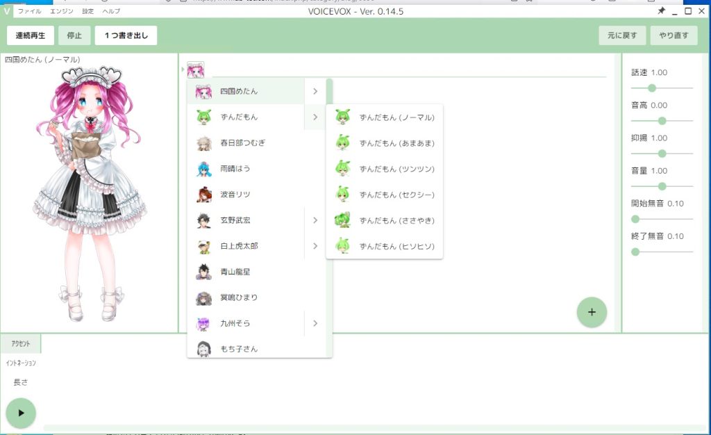711x435 pixels.
Task: Adjust the 終了無音 slider handle
Action: point(635,252)
